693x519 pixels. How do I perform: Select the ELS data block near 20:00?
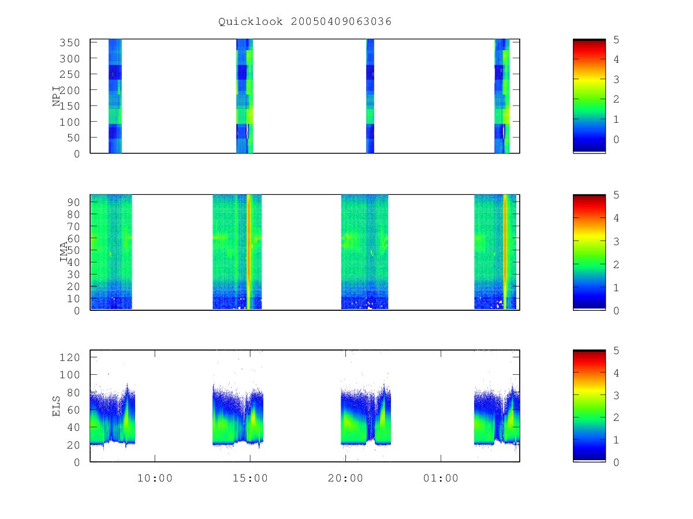click(x=366, y=417)
